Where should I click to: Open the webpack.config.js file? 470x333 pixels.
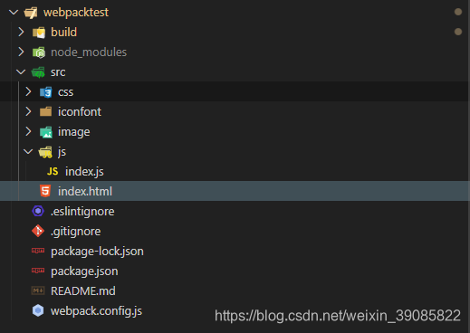coord(96,311)
